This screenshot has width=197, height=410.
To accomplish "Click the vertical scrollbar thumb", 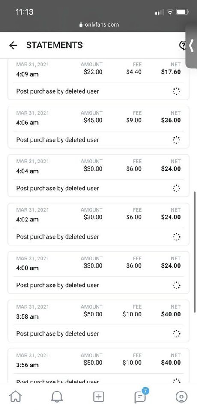I will (x=195, y=252).
